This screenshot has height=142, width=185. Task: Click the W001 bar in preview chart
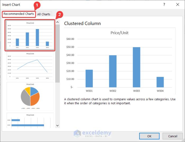coord(89,78)
